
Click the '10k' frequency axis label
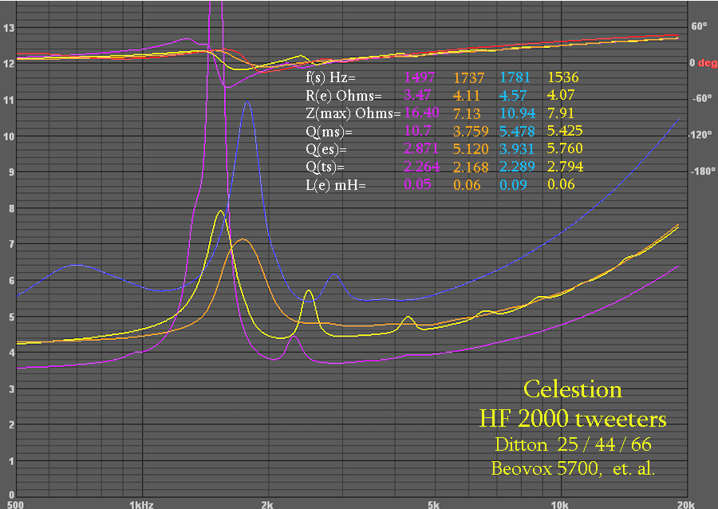(x=559, y=504)
